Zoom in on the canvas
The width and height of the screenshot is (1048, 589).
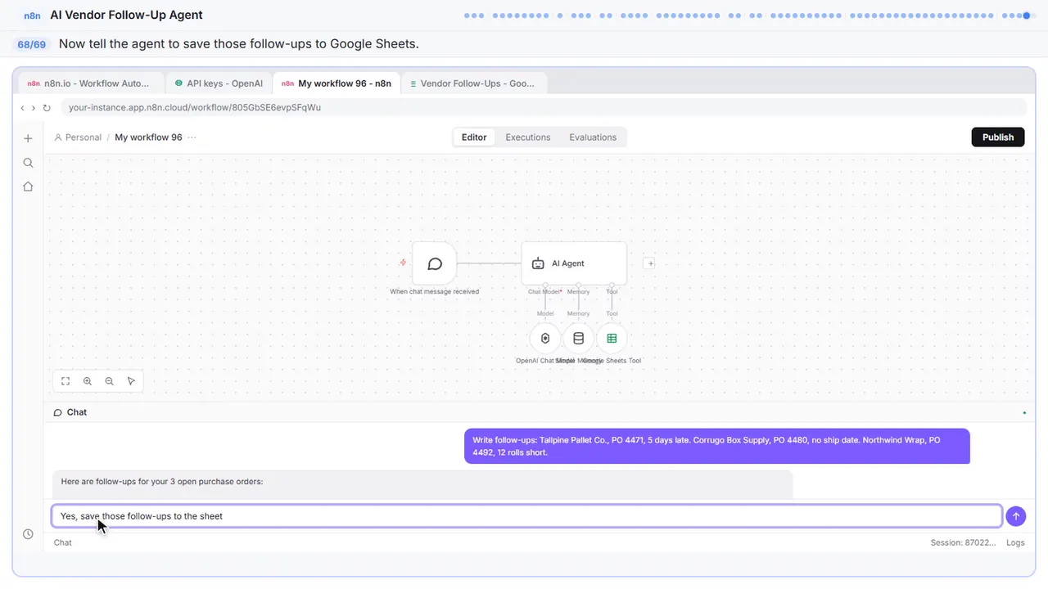[88, 381]
